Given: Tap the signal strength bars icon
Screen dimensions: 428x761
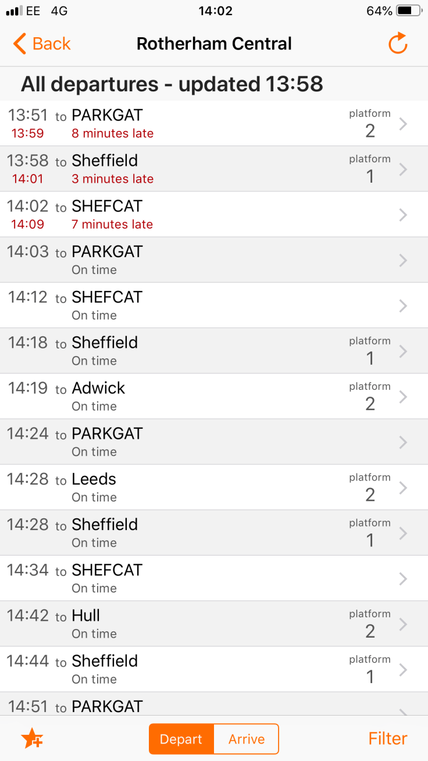Looking at the screenshot, I should [x=13, y=11].
